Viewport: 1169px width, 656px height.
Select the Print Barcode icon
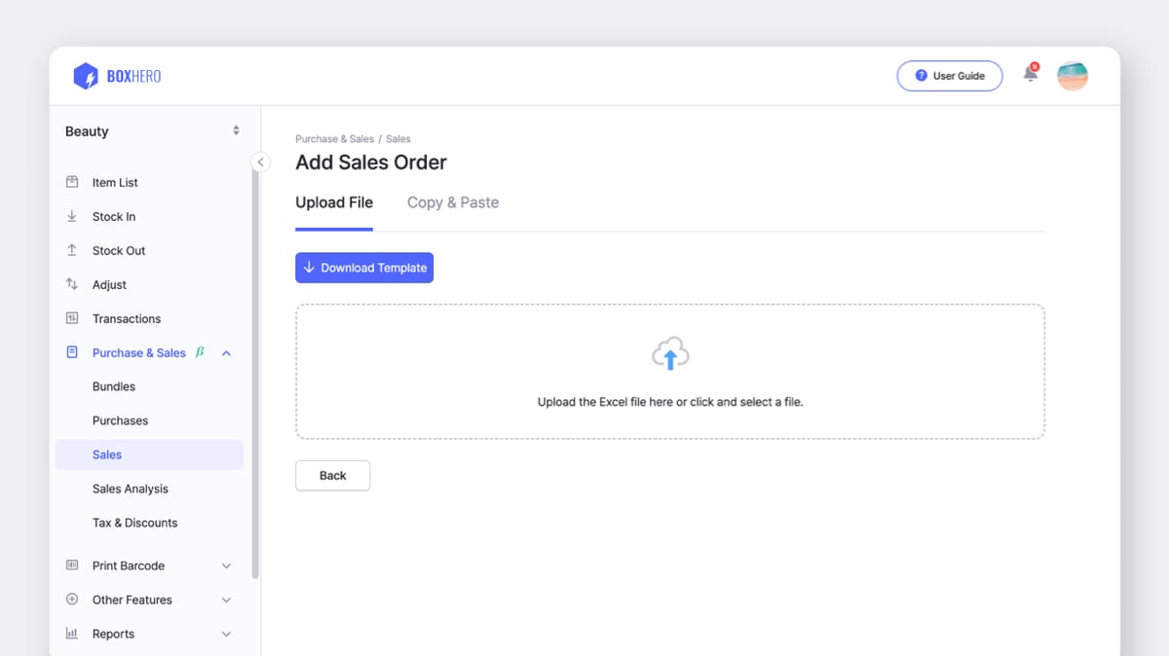pyautogui.click(x=72, y=565)
